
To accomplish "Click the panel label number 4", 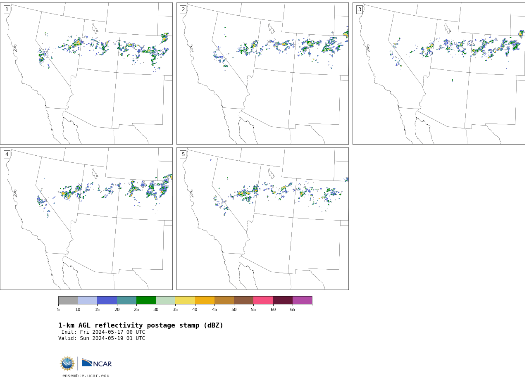I will click(x=7, y=154).
